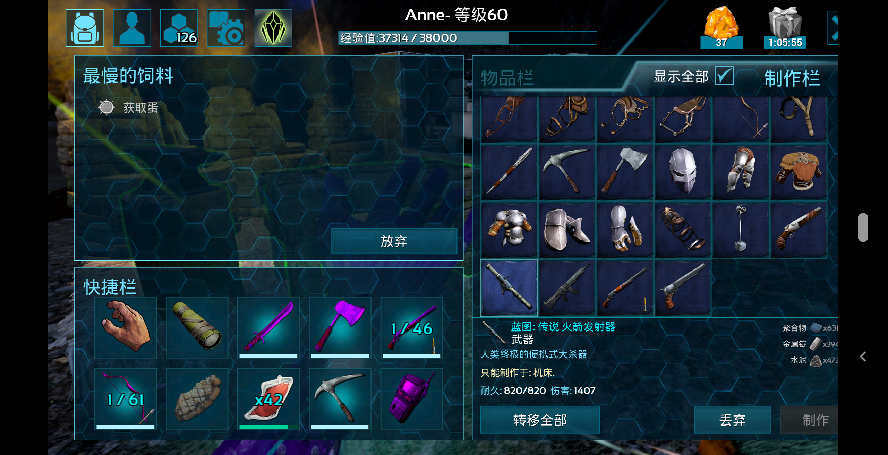This screenshot has height=455, width=888.
Task: Switch to the 制作栏 tab
Action: (792, 78)
